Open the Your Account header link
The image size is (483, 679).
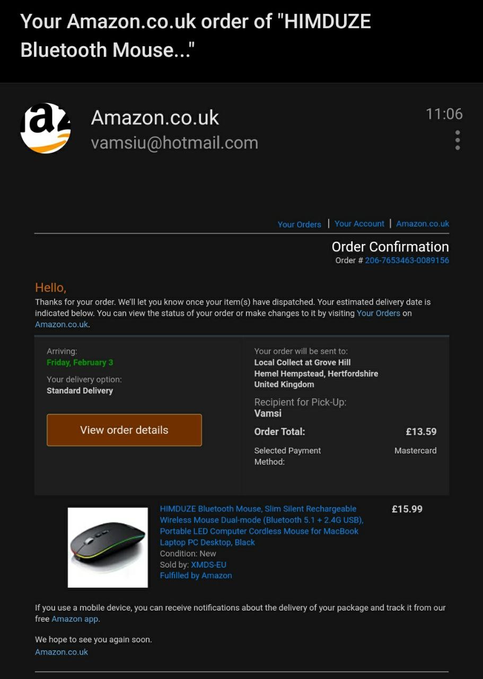coord(359,223)
